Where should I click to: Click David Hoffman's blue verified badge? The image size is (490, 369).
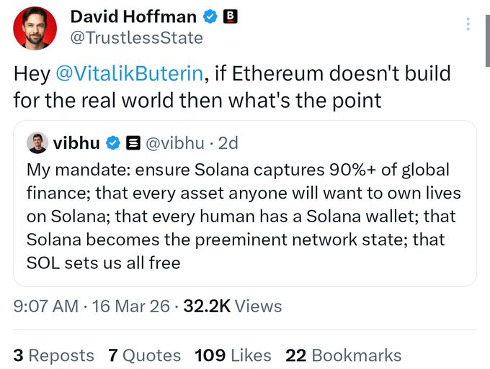(209, 16)
